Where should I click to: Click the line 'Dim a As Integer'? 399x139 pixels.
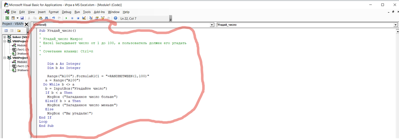tap(64, 64)
